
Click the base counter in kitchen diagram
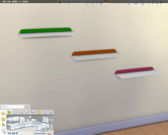pyautogui.click(x=18, y=126)
